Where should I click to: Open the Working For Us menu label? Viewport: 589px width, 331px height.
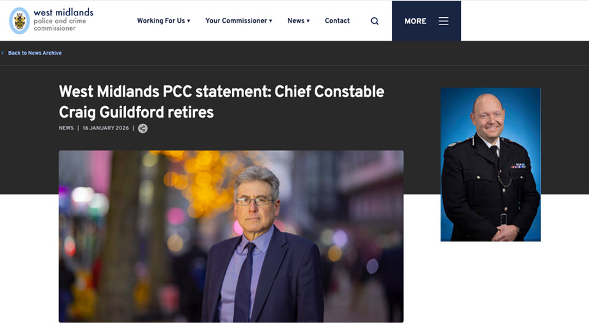point(161,21)
